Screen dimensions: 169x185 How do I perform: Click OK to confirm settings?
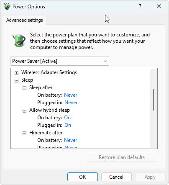[82, 177]
